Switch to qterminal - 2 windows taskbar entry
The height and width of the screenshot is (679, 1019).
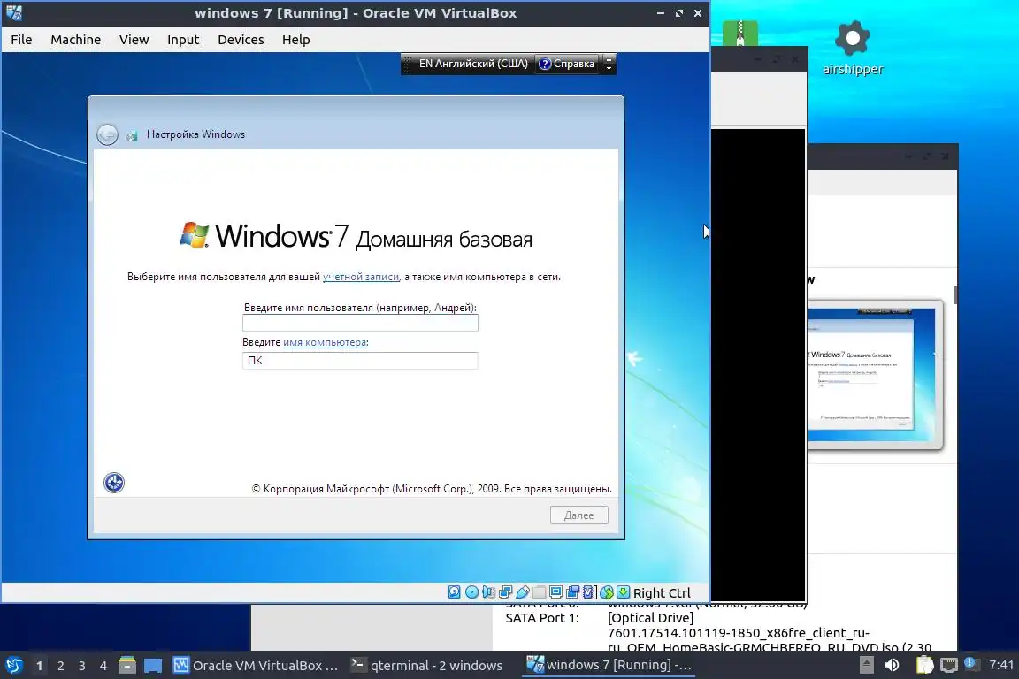point(427,666)
